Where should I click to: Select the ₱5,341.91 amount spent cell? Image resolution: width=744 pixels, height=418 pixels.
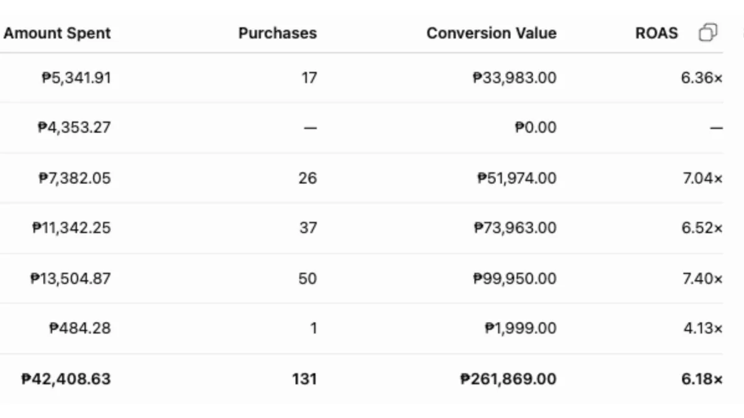tap(76, 77)
